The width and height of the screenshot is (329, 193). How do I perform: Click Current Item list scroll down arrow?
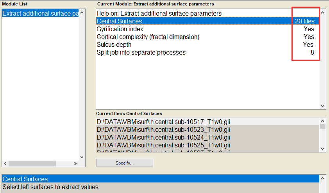[323, 149]
